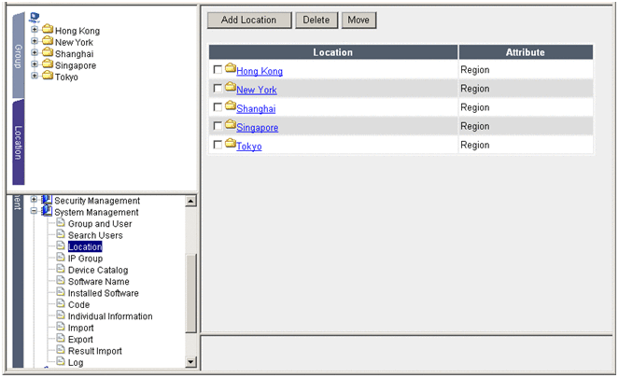The width and height of the screenshot is (619, 378).
Task: Open Installed Software in the menu tree
Action: click(104, 293)
